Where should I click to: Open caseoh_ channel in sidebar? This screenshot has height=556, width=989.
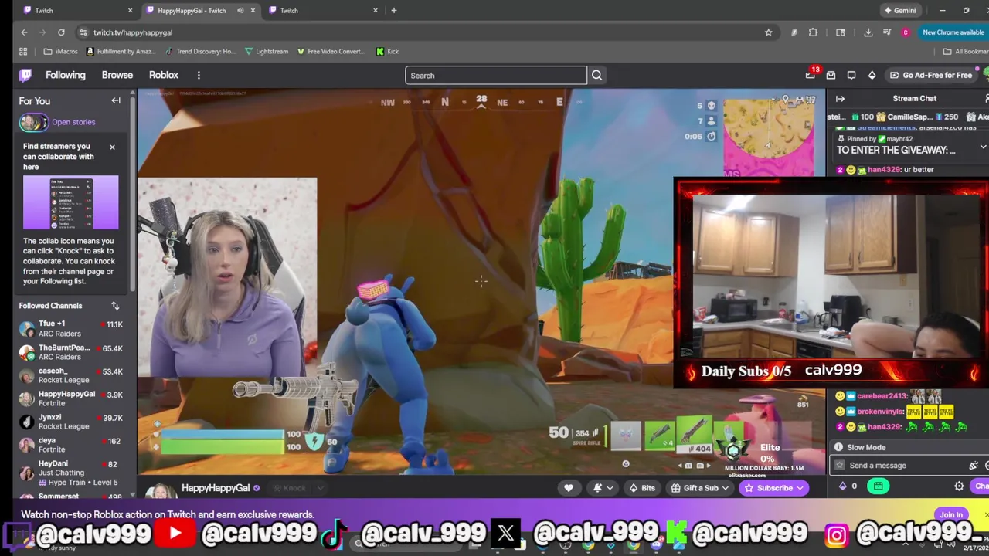click(71, 375)
